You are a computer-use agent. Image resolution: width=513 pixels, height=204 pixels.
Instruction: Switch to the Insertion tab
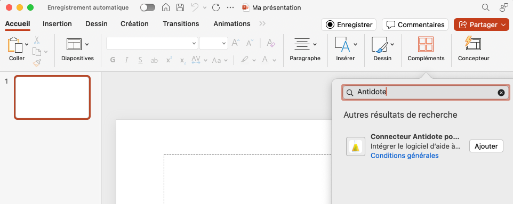[57, 24]
